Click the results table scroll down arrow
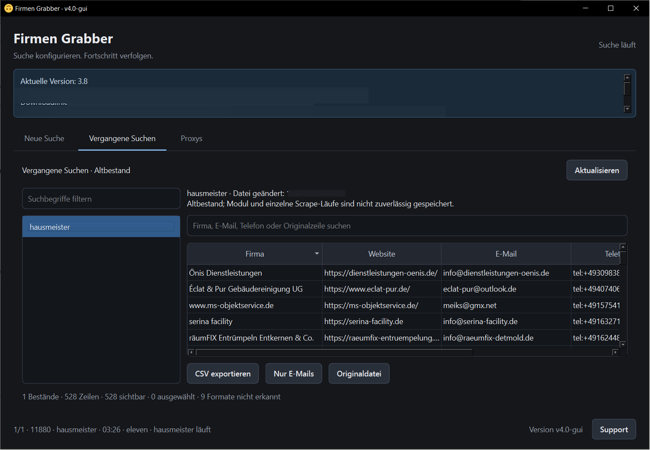This screenshot has width=650, height=450. click(x=623, y=345)
